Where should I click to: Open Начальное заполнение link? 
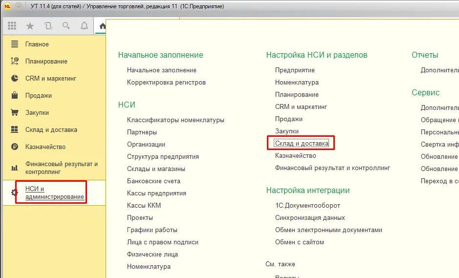click(x=162, y=70)
